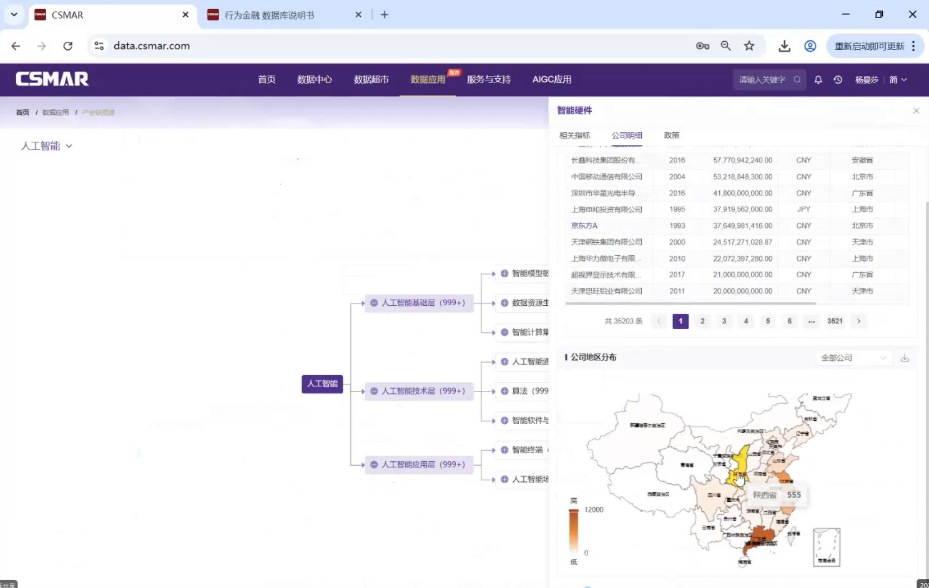Click pagination ellipsis to skip pages
The width and height of the screenshot is (929, 588).
pos(812,321)
